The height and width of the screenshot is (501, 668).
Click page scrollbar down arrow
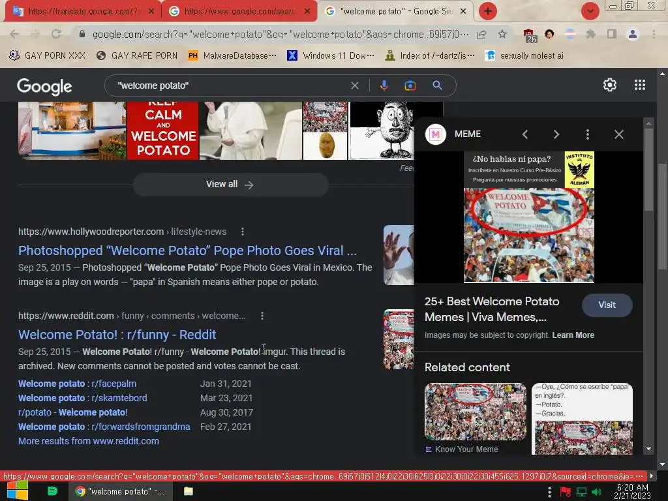tap(662, 464)
